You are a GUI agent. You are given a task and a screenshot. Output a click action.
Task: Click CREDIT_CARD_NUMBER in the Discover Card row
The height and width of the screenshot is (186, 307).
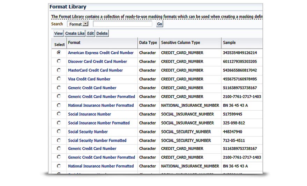(x=182, y=61)
